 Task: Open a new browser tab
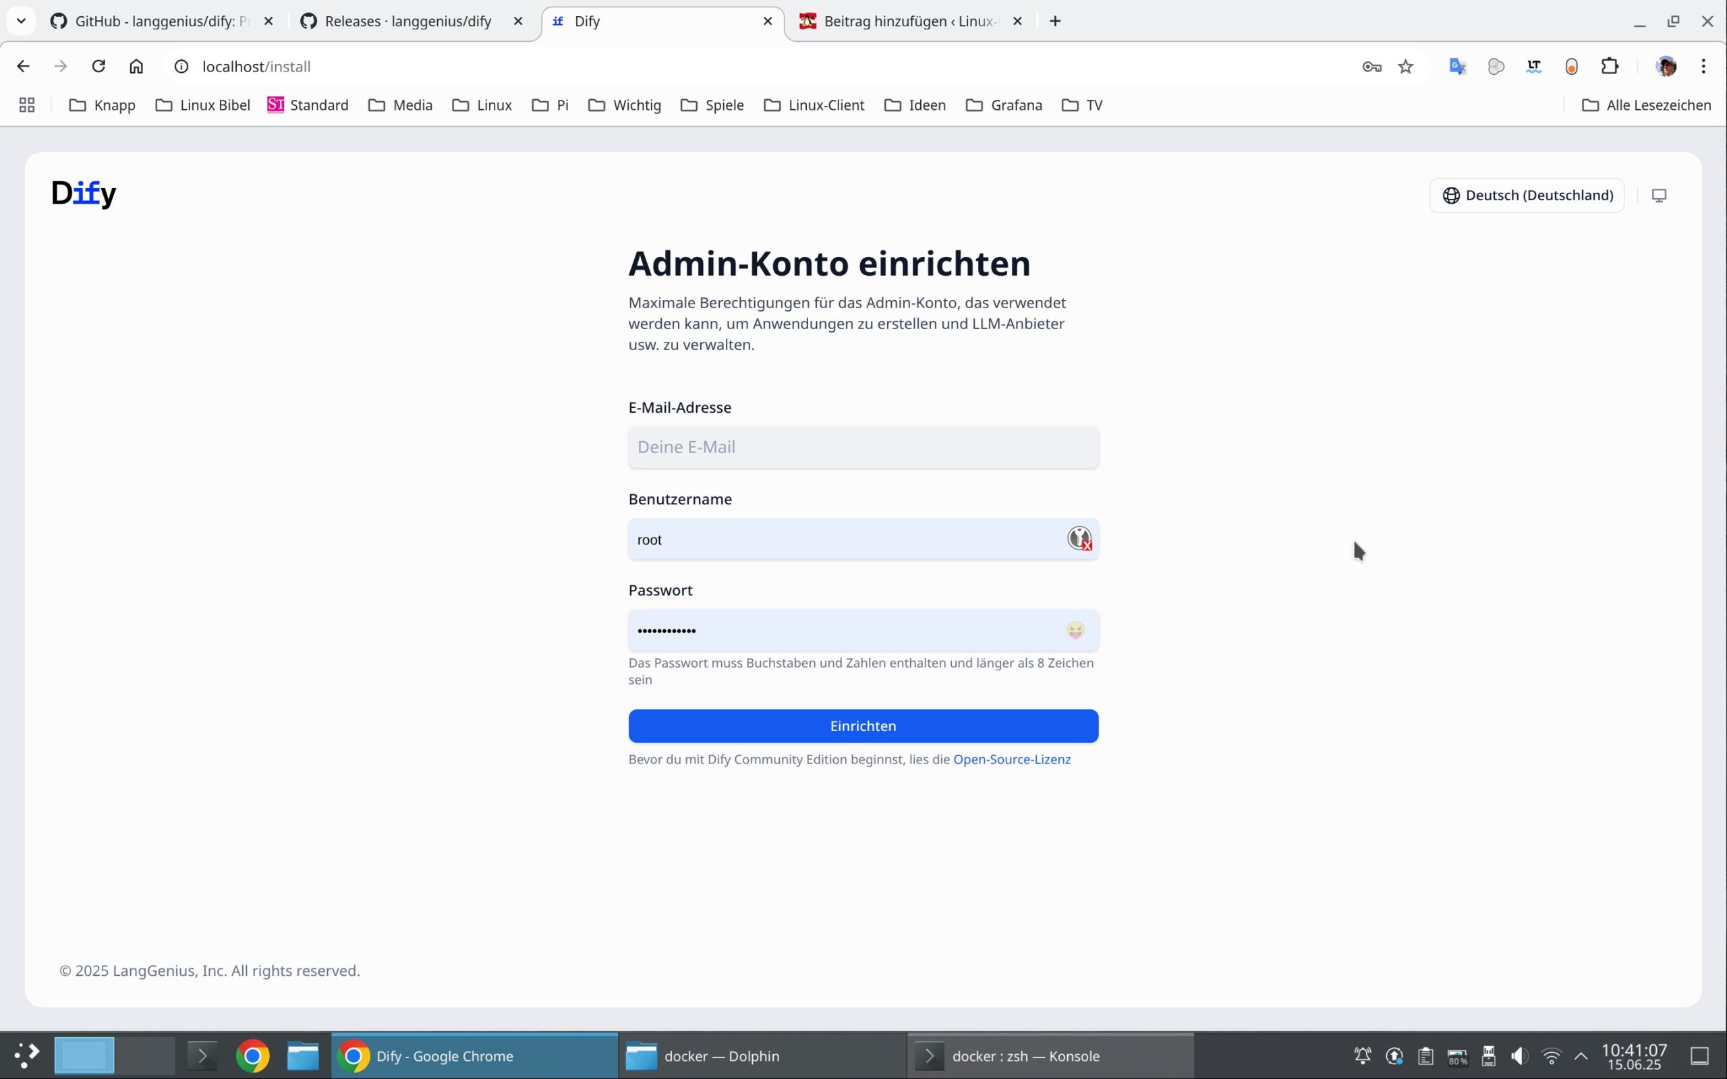pyautogui.click(x=1056, y=22)
